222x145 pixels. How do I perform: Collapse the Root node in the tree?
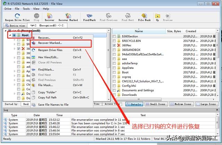tap(10, 35)
